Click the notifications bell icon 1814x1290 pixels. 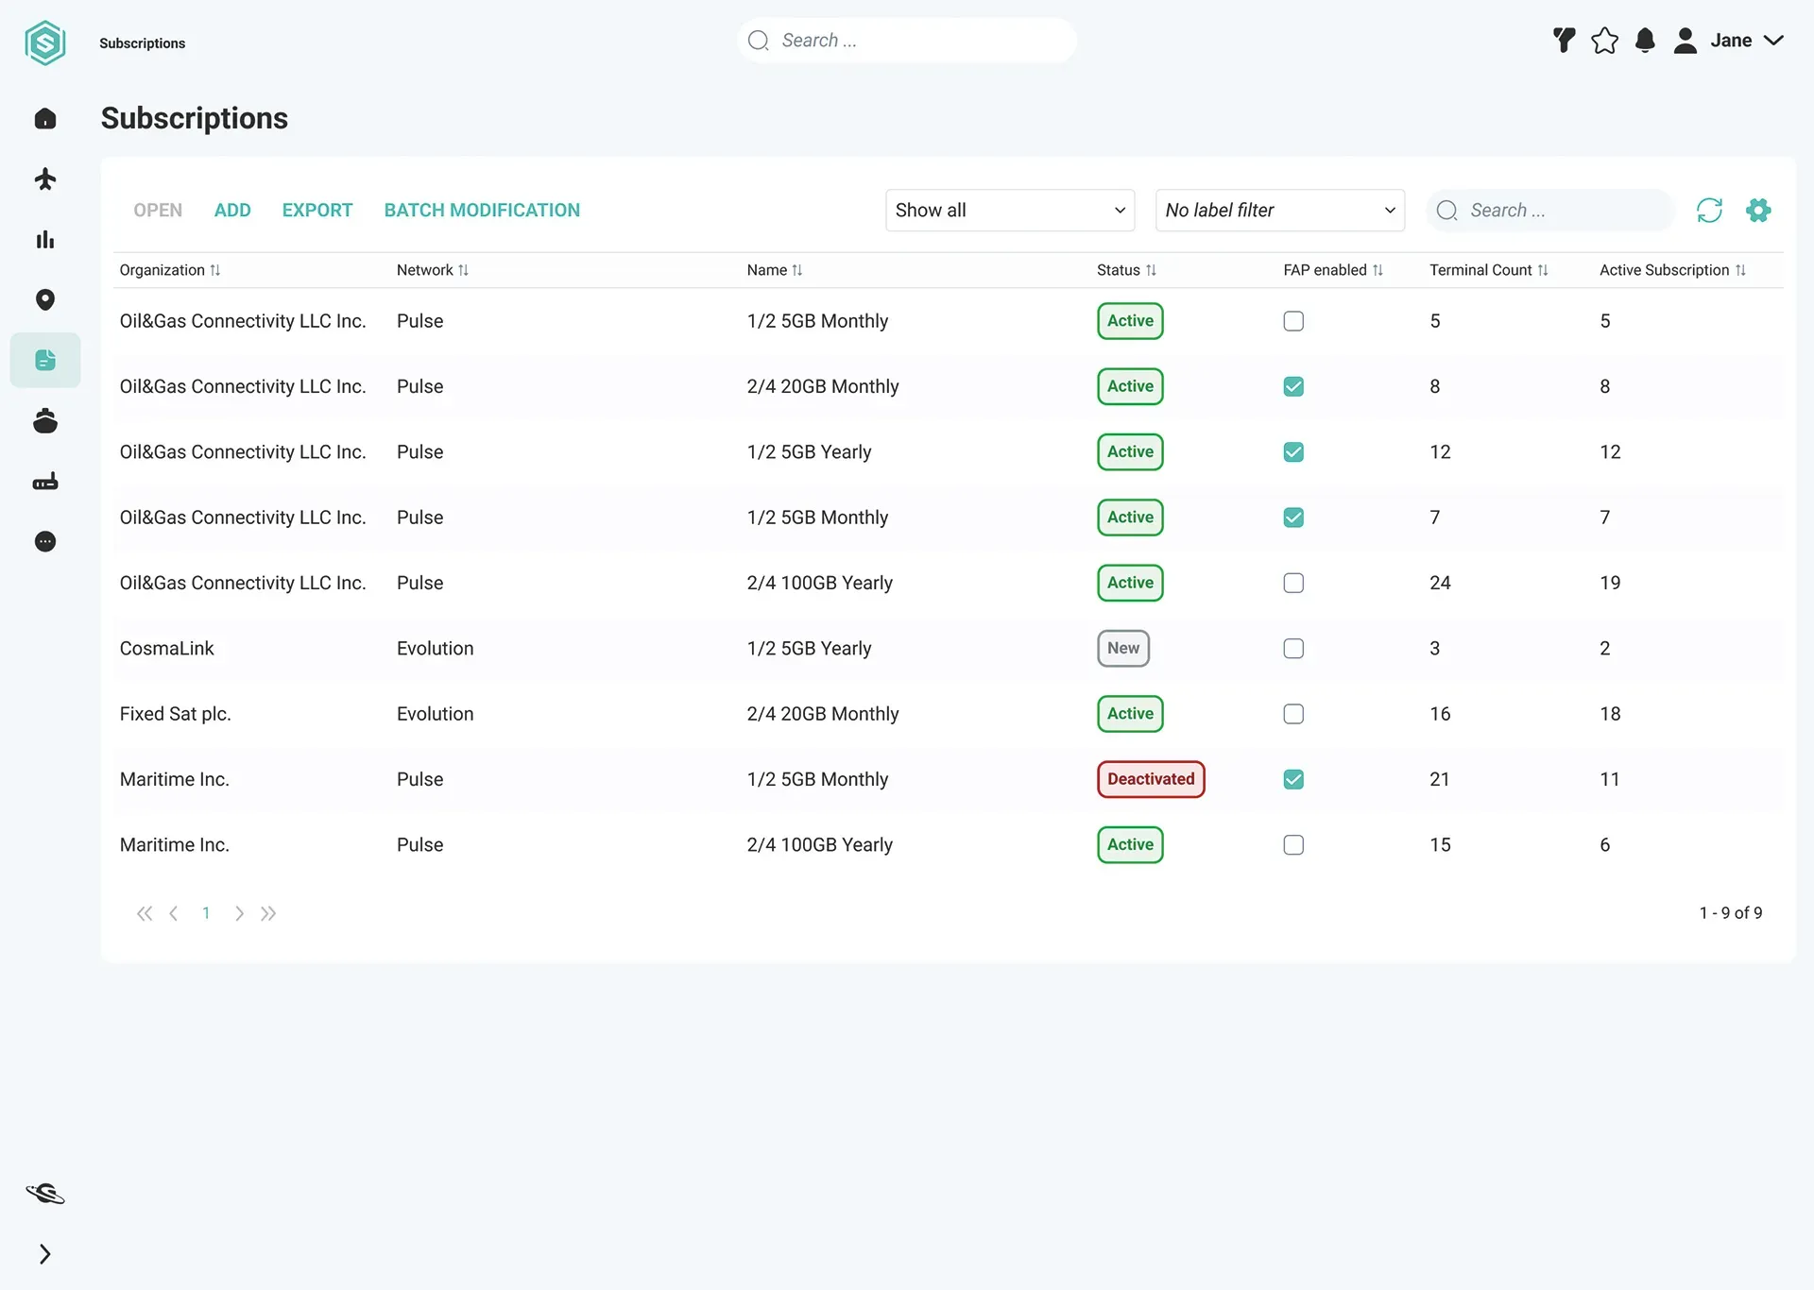coord(1645,41)
